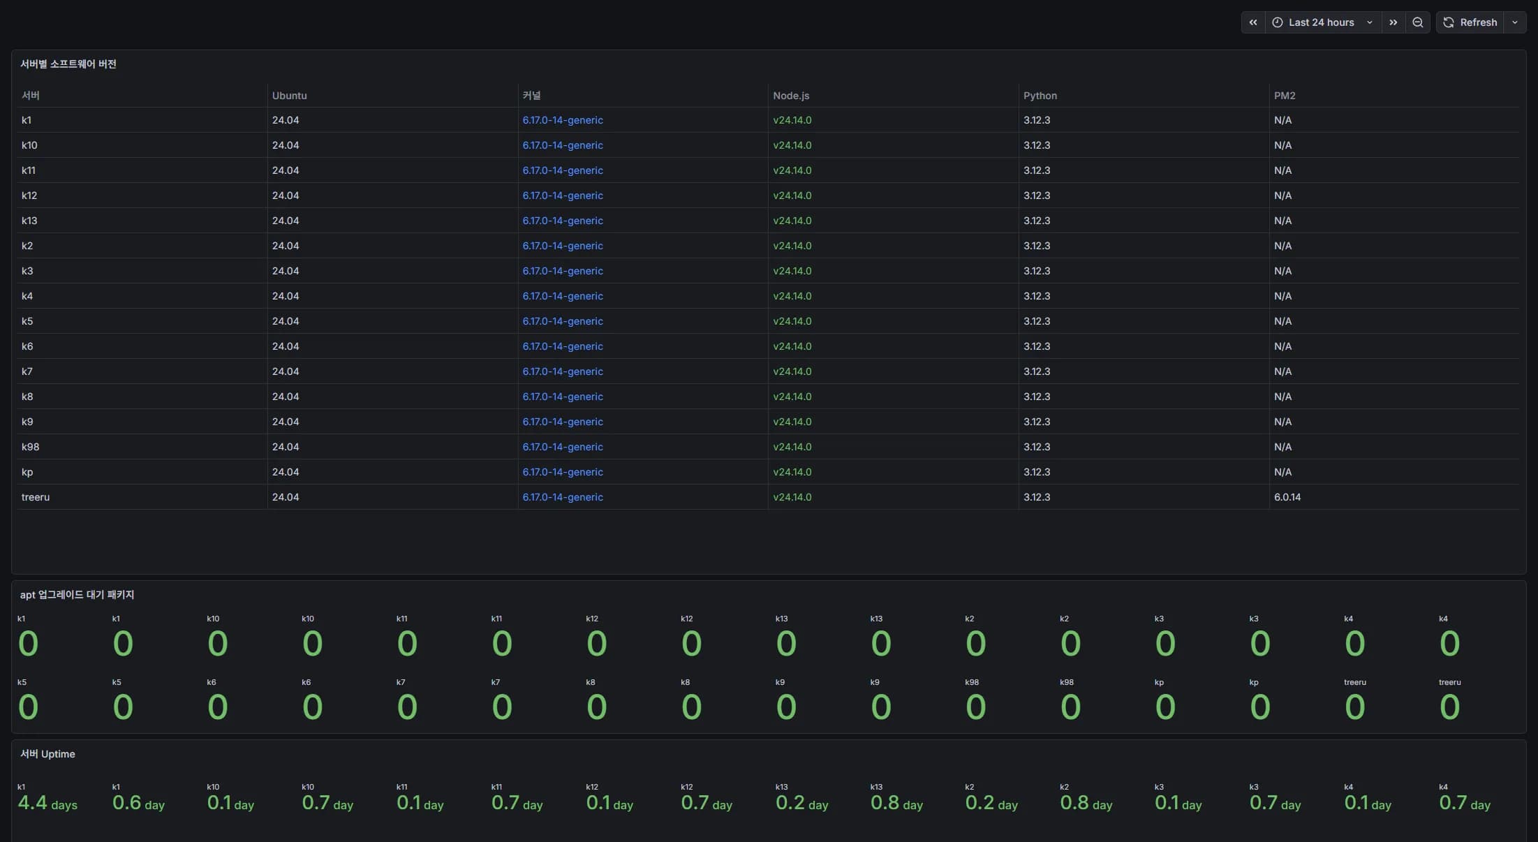This screenshot has height=842, width=1538.
Task: Open the auto-refresh interval dropdown beside Refresh
Action: (1515, 22)
